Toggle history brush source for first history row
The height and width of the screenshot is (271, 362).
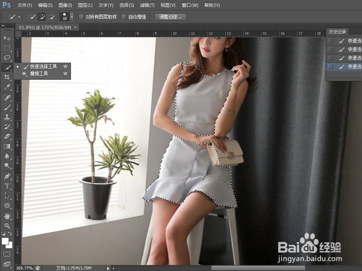(331, 41)
